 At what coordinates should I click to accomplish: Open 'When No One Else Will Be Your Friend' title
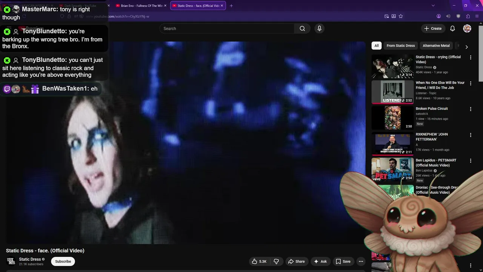point(440,85)
